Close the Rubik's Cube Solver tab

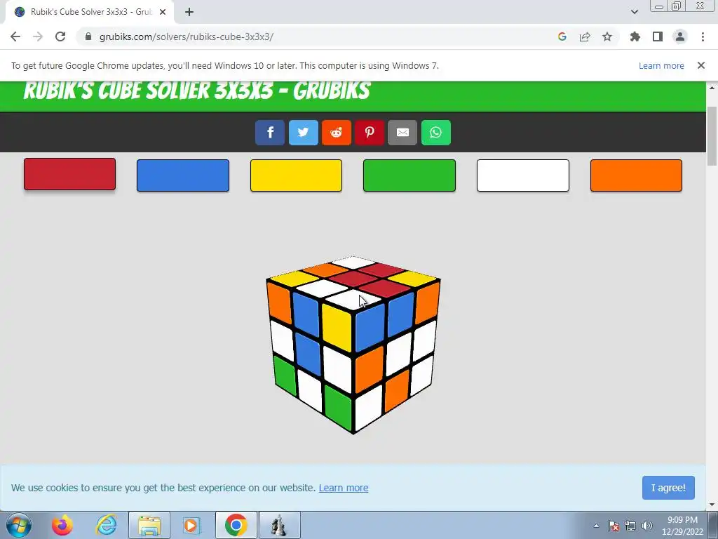click(163, 12)
